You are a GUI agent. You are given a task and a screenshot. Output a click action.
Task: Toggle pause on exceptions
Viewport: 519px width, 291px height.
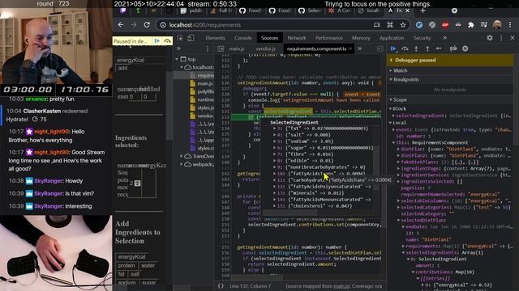pos(465,48)
